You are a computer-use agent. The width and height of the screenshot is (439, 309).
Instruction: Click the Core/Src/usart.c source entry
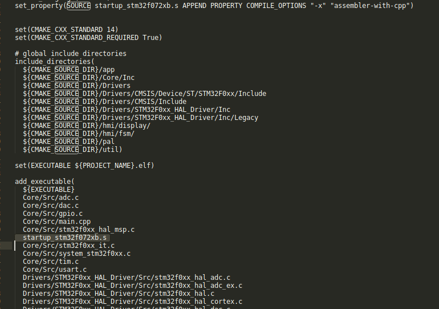pos(55,270)
